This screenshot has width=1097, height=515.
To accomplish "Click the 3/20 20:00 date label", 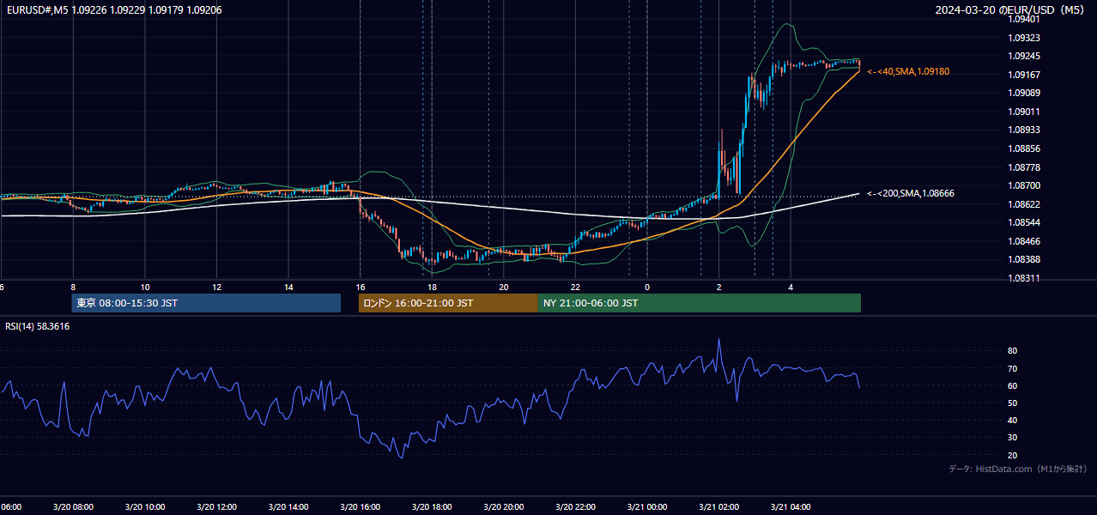I will pyautogui.click(x=504, y=506).
